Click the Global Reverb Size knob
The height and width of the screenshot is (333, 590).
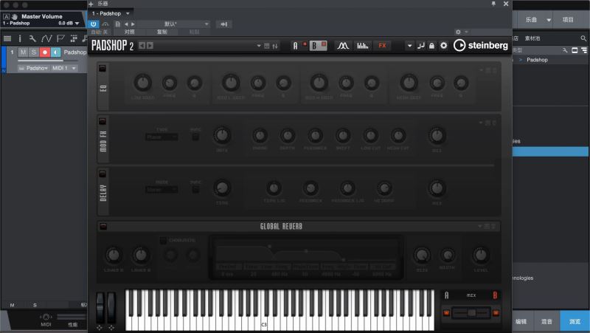point(422,255)
